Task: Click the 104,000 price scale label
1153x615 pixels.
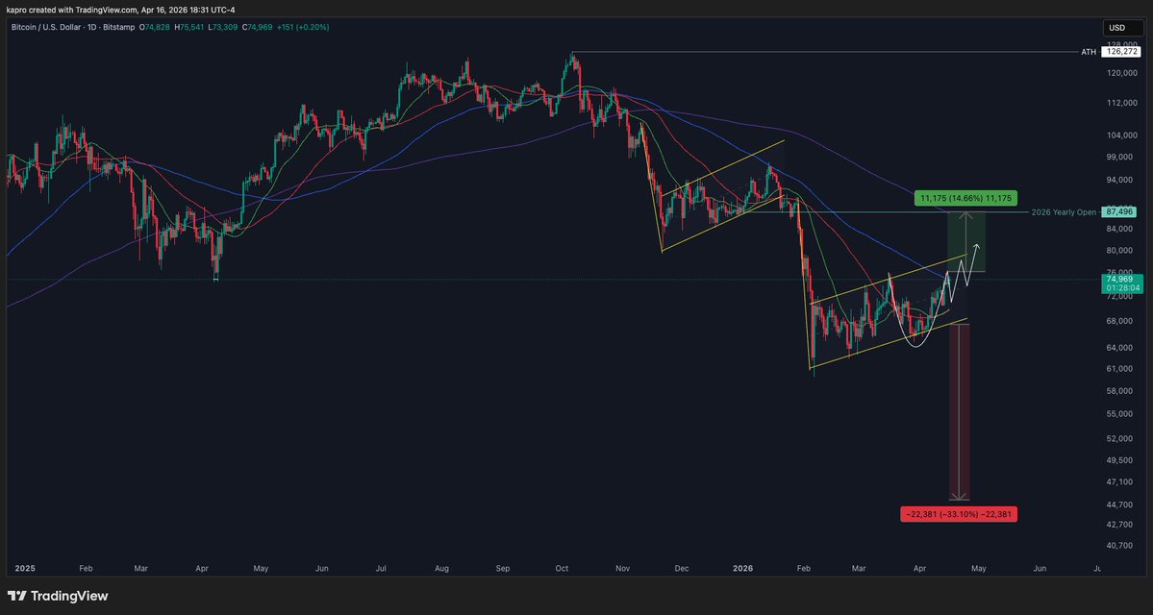Action: pos(1119,135)
